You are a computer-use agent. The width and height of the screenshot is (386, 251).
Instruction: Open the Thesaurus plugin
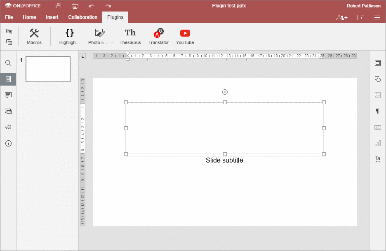pyautogui.click(x=130, y=36)
